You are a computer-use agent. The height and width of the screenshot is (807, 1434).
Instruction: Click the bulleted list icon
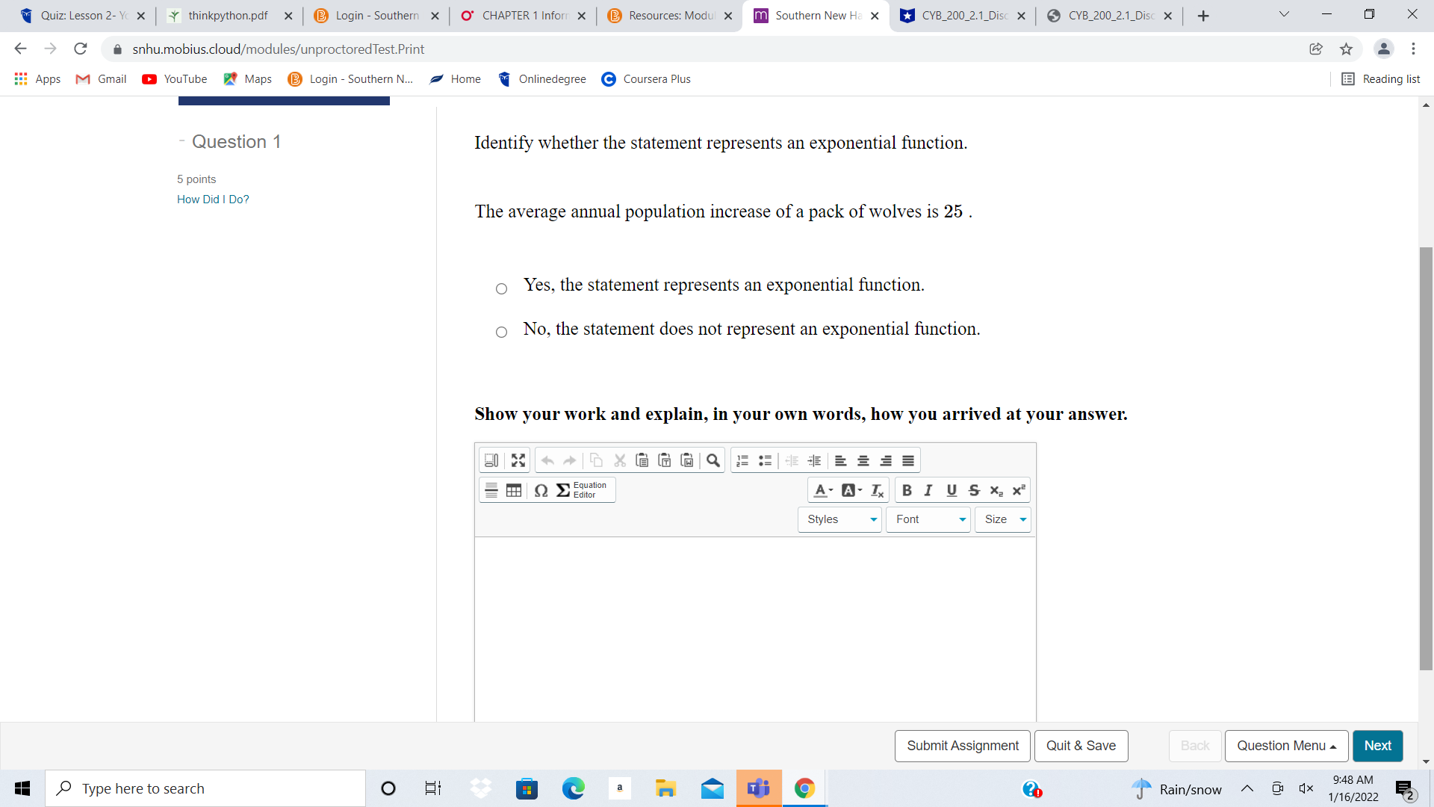click(x=765, y=460)
